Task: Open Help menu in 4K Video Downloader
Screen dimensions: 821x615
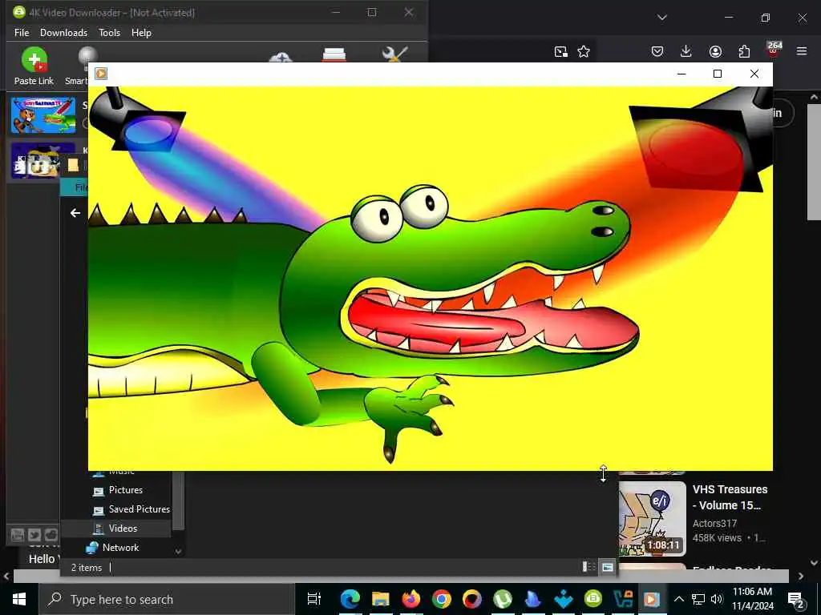Action: pyautogui.click(x=141, y=32)
